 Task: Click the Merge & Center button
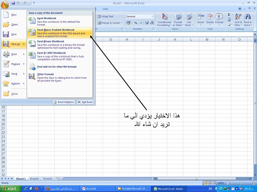click(x=109, y=23)
